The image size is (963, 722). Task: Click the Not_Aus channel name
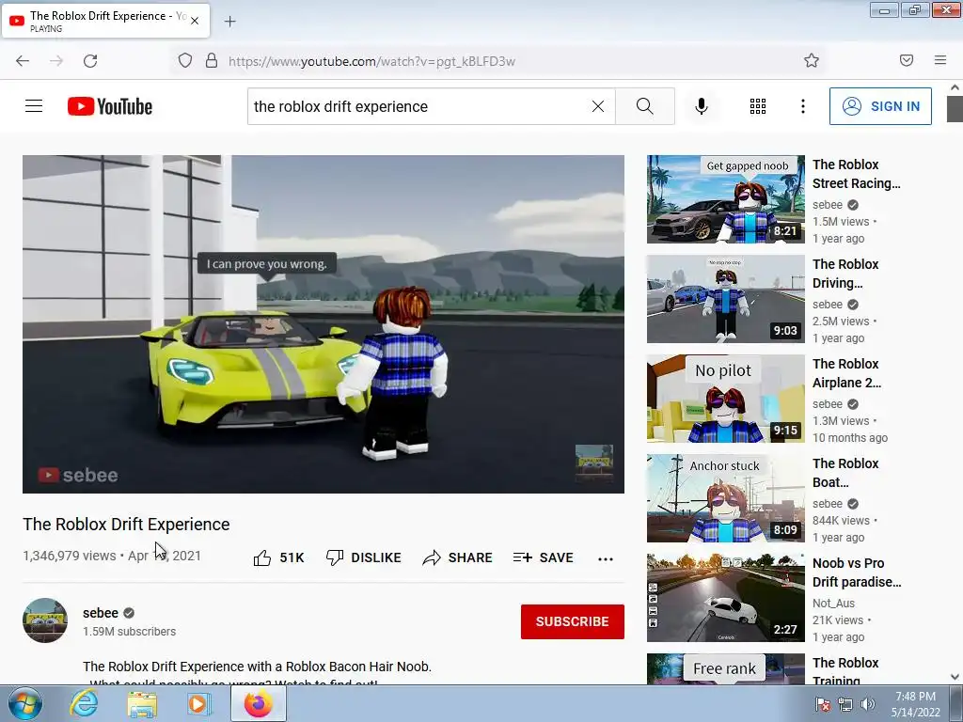tap(833, 603)
